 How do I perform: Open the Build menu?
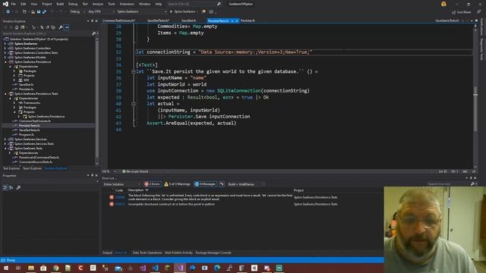click(60, 4)
